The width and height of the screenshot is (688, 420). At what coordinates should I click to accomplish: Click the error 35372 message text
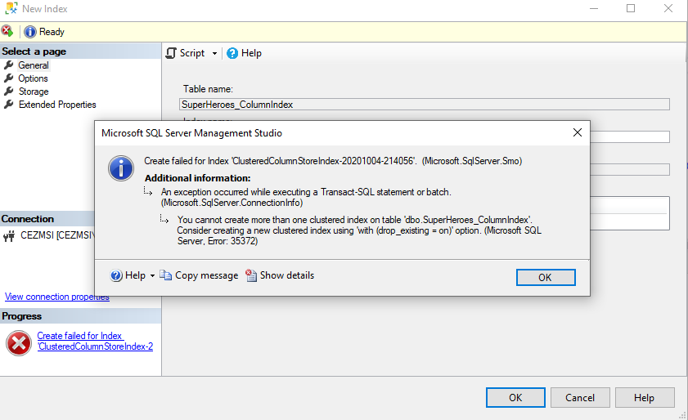[x=359, y=230]
